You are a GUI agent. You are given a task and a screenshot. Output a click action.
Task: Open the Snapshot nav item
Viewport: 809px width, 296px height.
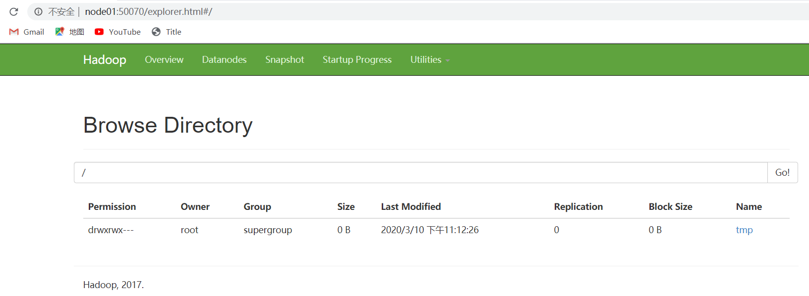[x=285, y=59]
